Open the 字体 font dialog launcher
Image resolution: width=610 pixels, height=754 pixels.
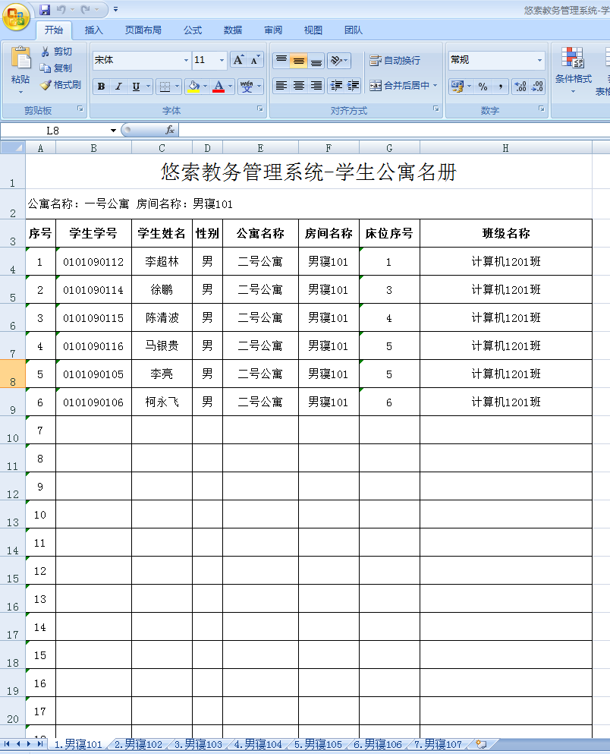[259, 109]
